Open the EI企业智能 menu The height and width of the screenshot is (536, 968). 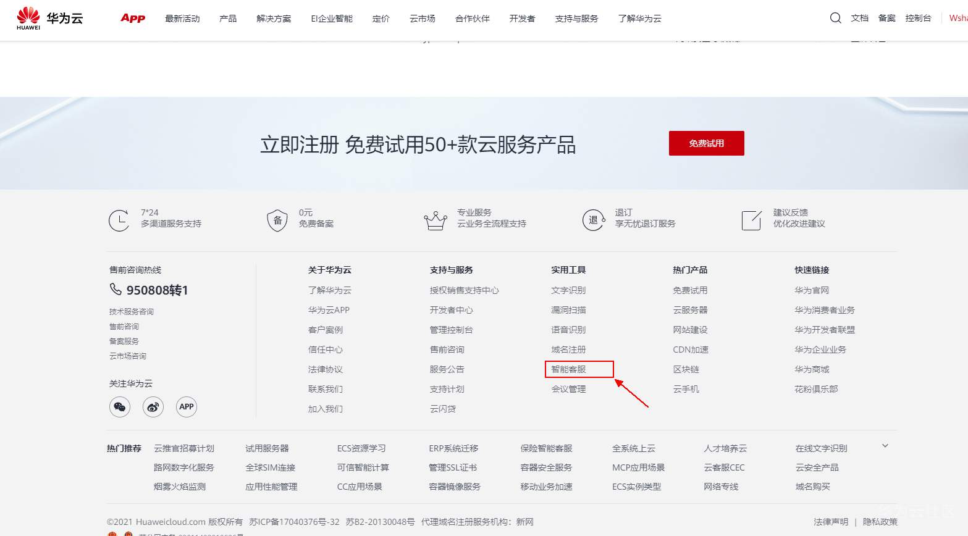[332, 19]
